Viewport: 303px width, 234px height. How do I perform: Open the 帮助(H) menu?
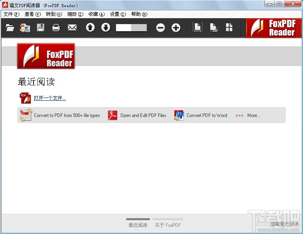click(x=139, y=14)
